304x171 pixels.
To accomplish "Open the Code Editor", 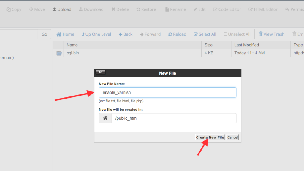I will [227, 9].
